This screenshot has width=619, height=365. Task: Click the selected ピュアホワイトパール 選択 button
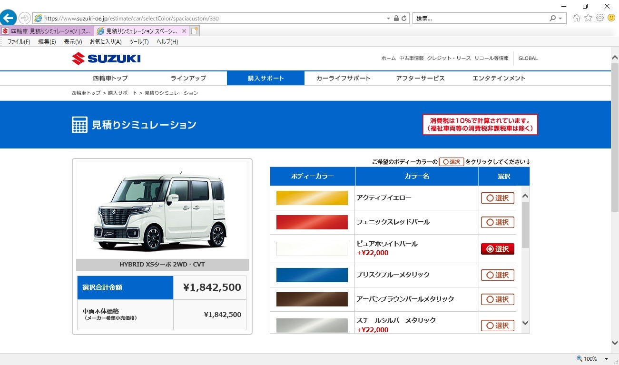click(498, 249)
